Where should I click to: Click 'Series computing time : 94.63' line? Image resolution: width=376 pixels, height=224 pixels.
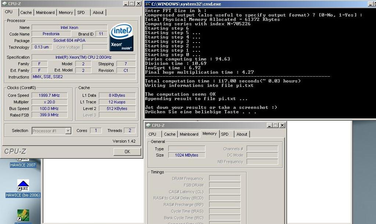coord(187,59)
